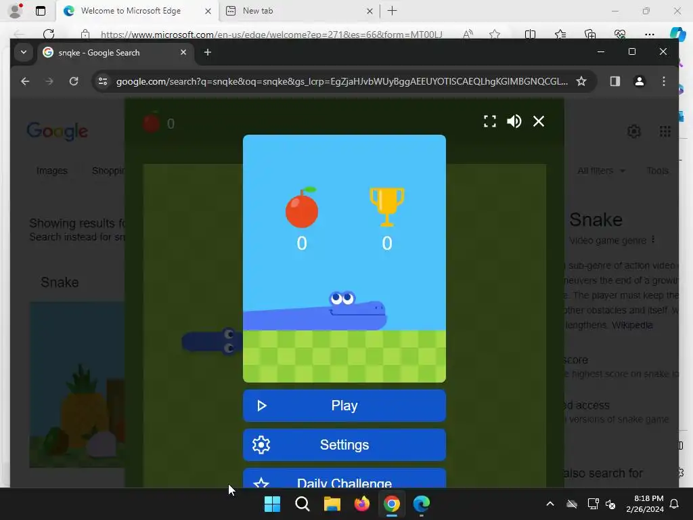Open Edge Collections icon
Screen dimensions: 693x520
point(590,34)
